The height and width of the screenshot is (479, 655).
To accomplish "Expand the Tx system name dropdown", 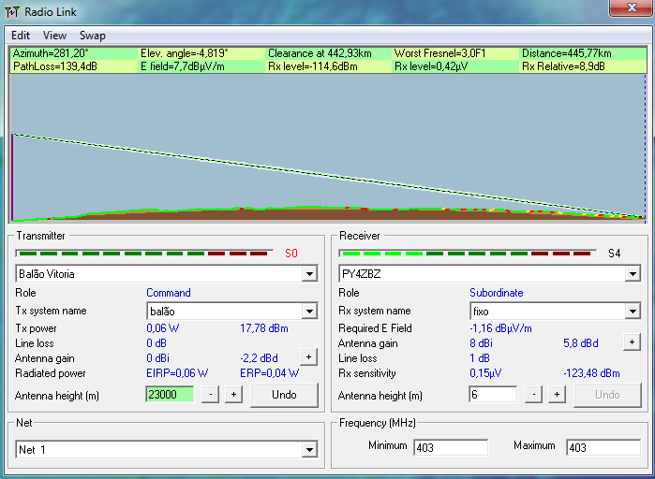I will coord(309,312).
